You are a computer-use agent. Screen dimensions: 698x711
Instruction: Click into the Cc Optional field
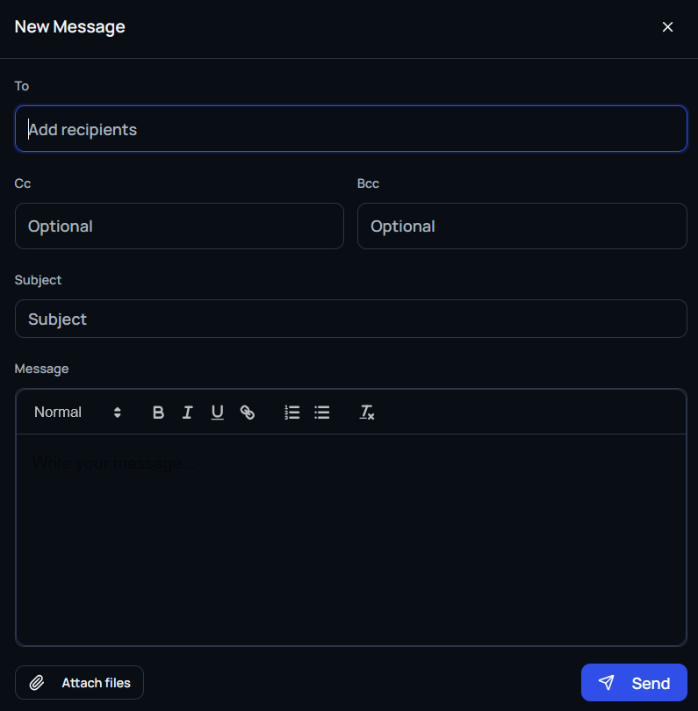click(x=179, y=226)
